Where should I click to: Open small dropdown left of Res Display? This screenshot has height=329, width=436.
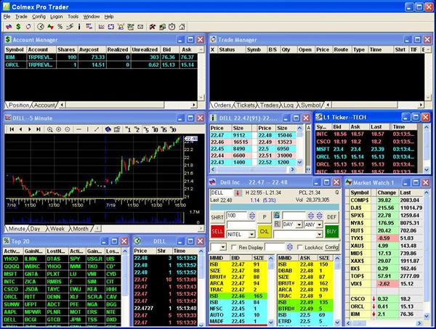point(223,247)
